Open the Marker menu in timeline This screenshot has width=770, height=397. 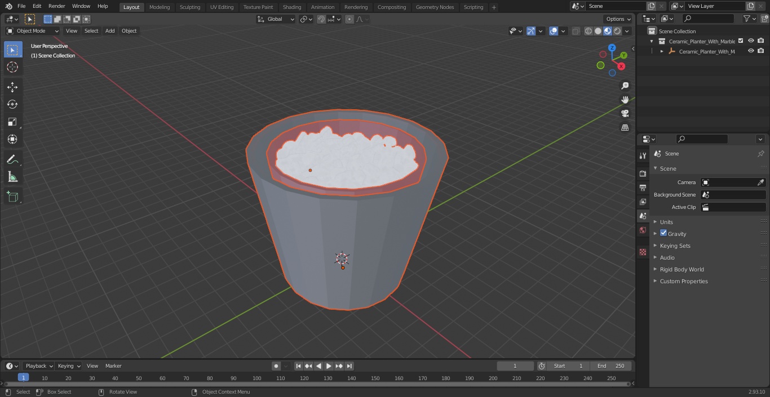coord(113,366)
